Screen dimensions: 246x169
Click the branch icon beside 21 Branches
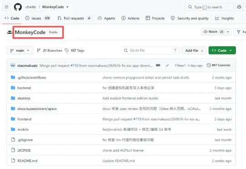(39, 50)
